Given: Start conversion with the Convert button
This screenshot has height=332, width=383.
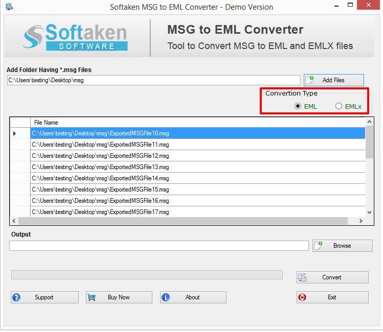Looking at the screenshot, I should click(x=332, y=277).
